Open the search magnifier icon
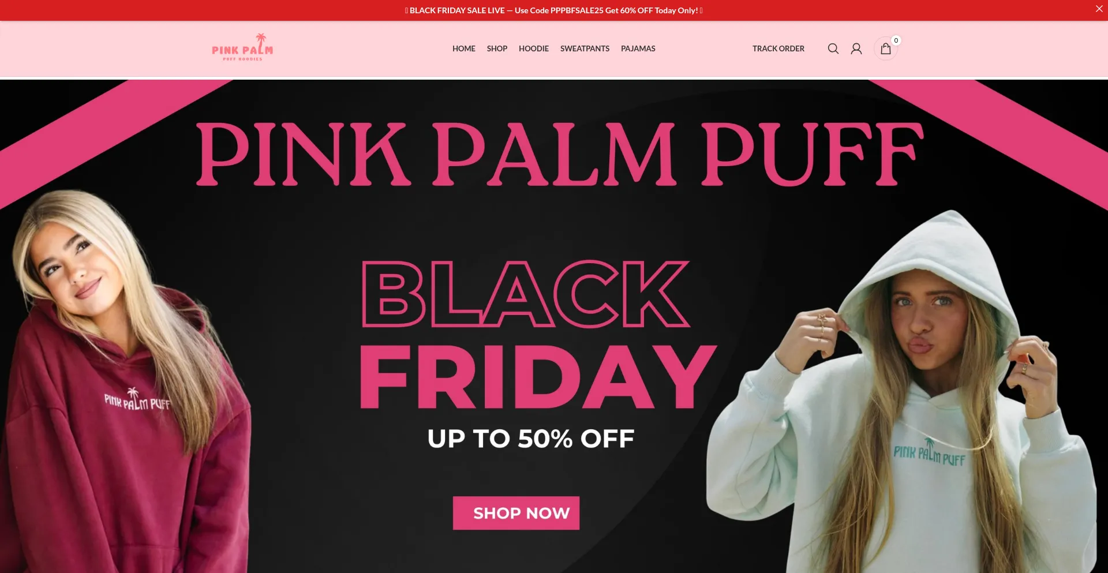Screen dimensions: 1108x573 (833, 48)
